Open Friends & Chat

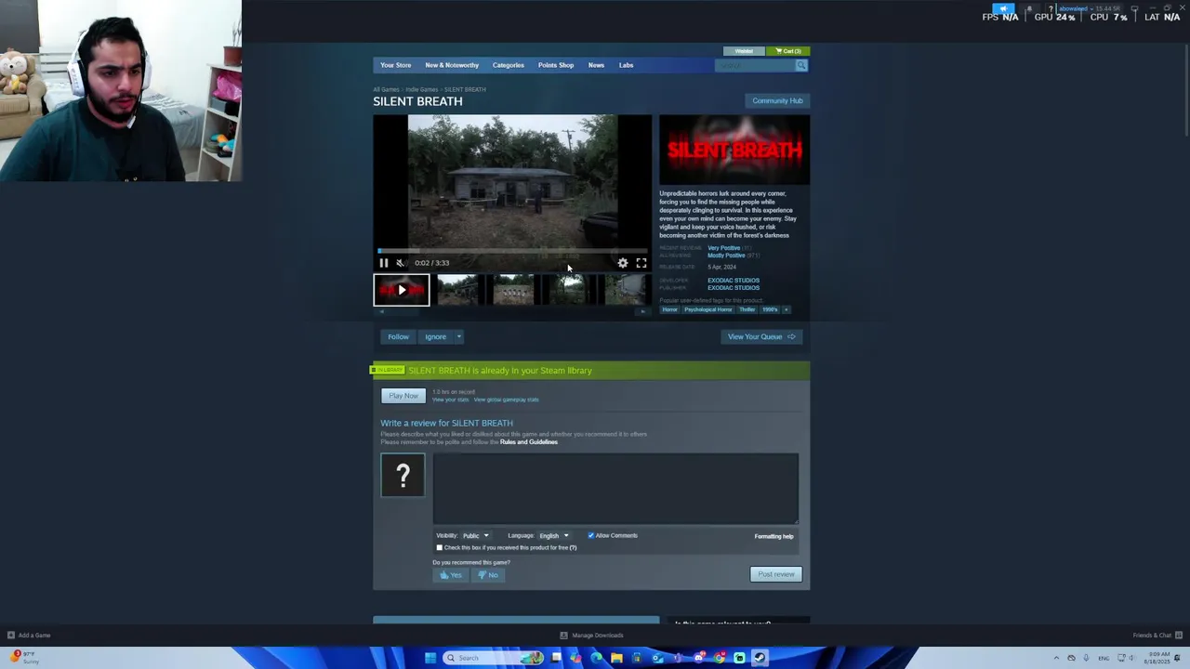(1157, 636)
